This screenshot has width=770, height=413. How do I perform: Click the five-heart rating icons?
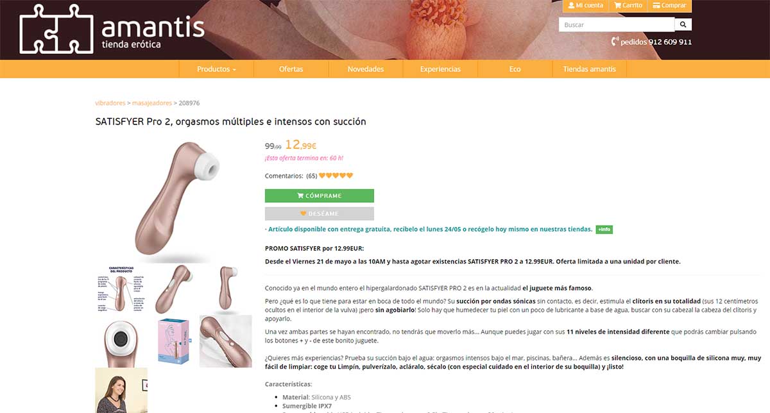click(336, 176)
